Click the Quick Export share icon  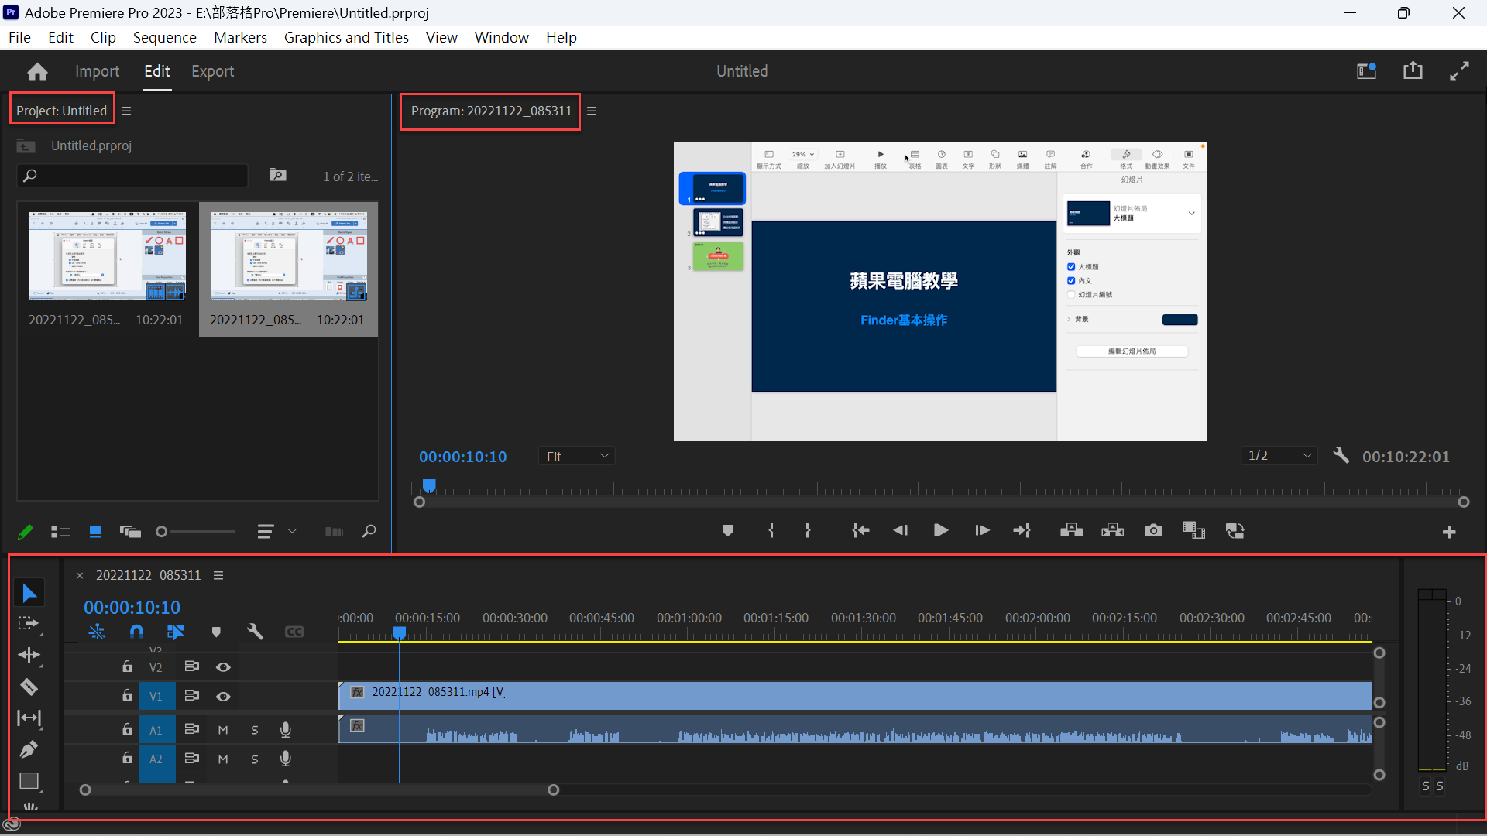click(1413, 70)
